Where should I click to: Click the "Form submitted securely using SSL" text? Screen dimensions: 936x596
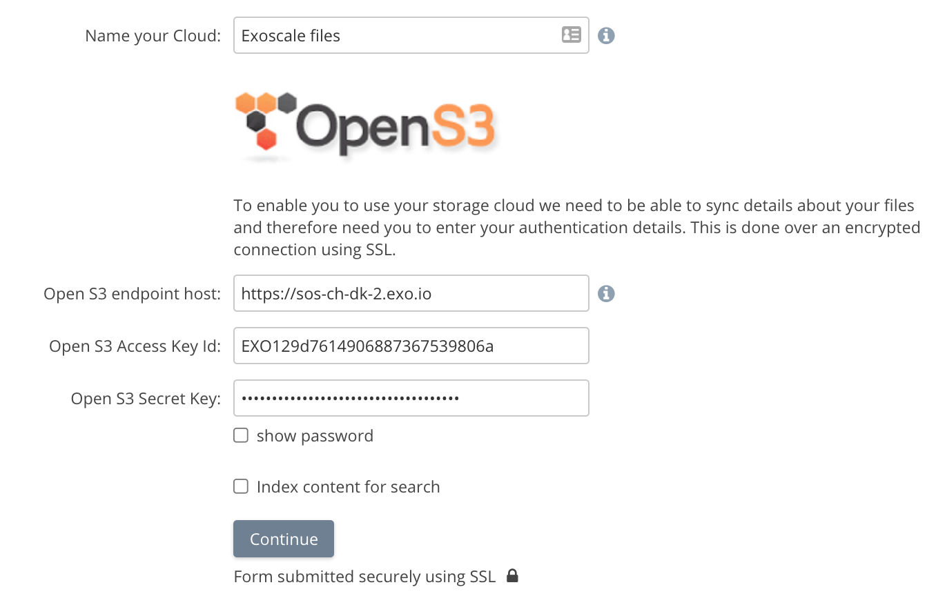[364, 577]
